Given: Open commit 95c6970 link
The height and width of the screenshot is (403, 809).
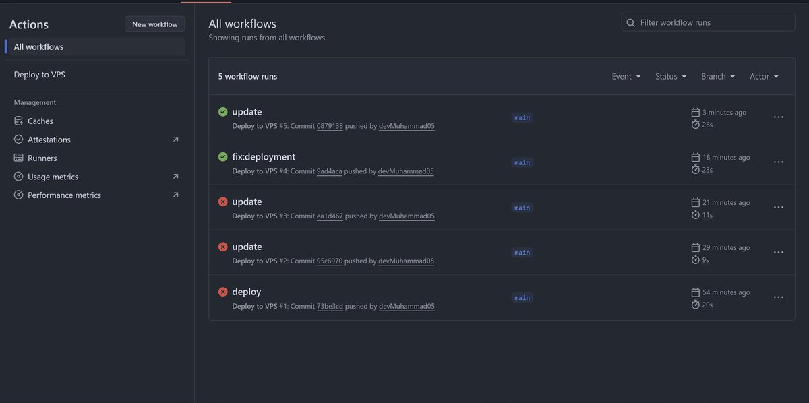Looking at the screenshot, I should click(x=330, y=261).
